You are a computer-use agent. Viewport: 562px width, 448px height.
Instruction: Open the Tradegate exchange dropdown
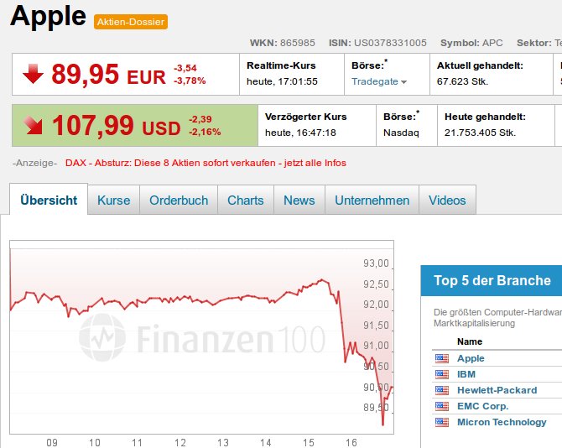379,81
